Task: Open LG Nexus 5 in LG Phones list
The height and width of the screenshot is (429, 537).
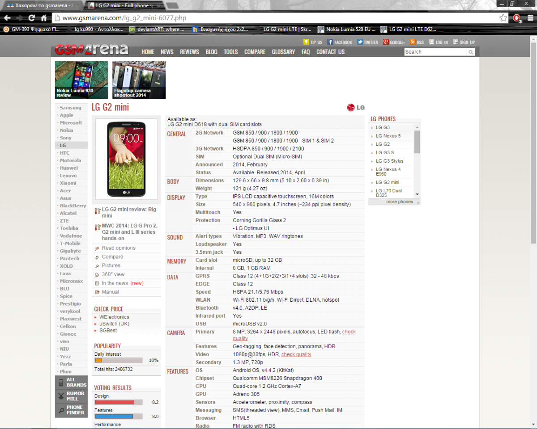Action: point(388,136)
